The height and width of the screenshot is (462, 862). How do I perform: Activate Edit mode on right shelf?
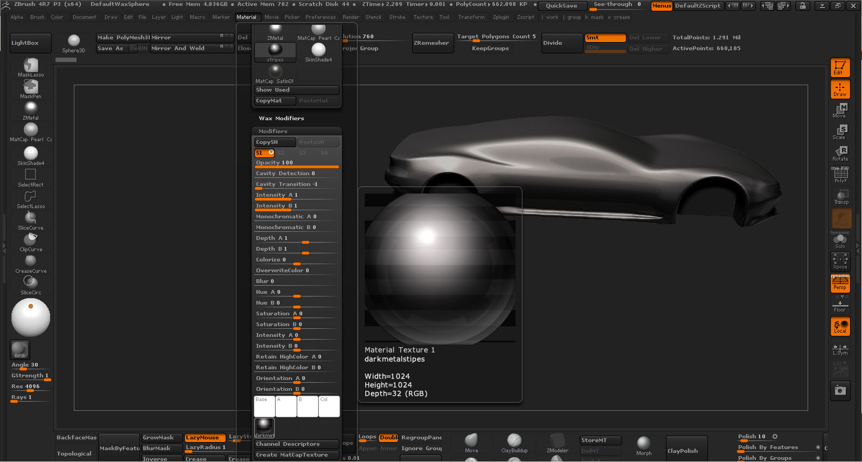pyautogui.click(x=840, y=67)
